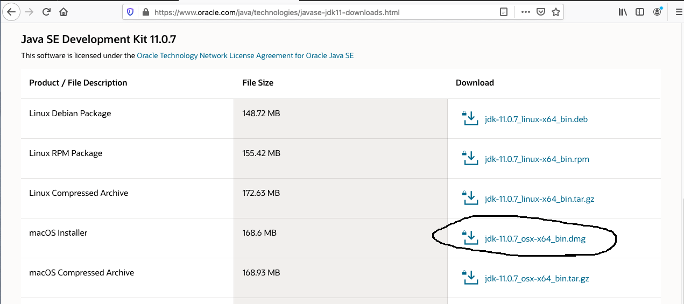Image resolution: width=684 pixels, height=304 pixels.
Task: Open the Firefox hamburger menu
Action: pyautogui.click(x=679, y=11)
